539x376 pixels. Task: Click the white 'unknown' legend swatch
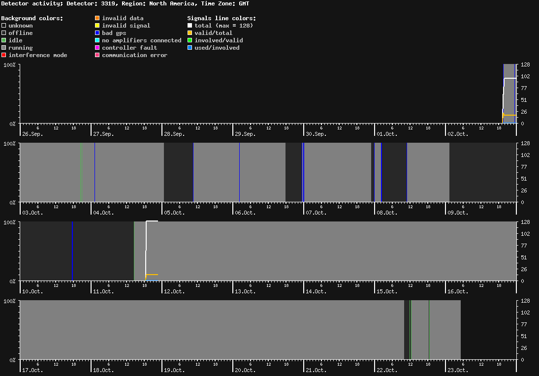[4, 26]
